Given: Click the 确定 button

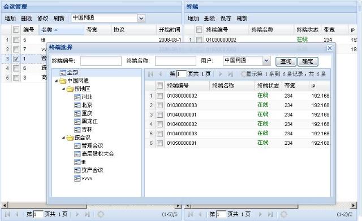Looking at the screenshot, I should click(x=308, y=61).
